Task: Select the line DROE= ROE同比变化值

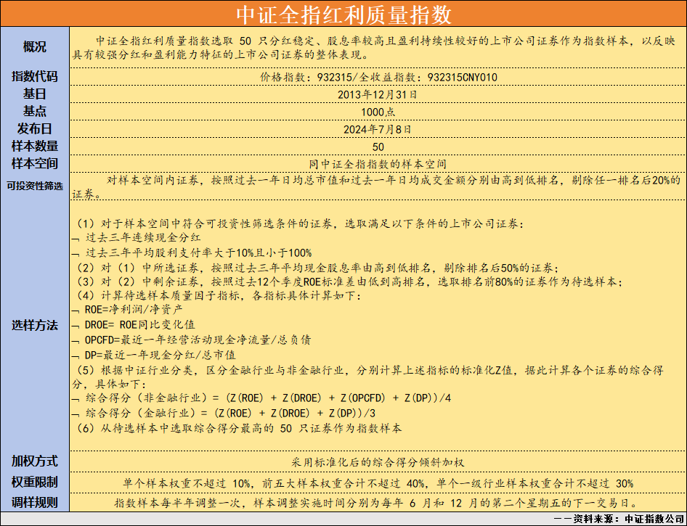Action: 134,325
